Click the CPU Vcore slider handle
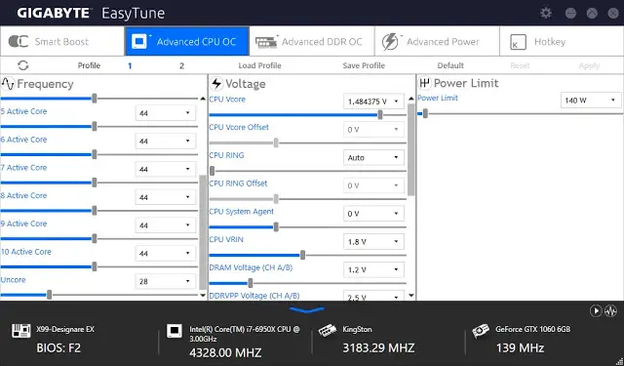 (380, 115)
